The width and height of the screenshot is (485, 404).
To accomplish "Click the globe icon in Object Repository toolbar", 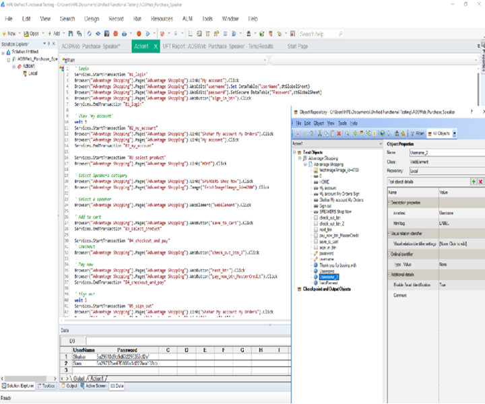I will coord(383,133).
